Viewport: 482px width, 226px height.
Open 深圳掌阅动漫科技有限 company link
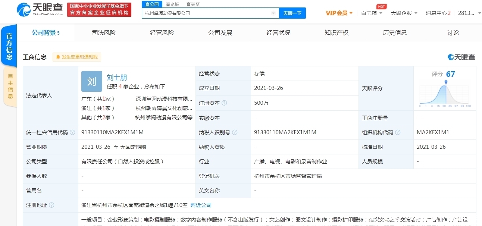(x=164, y=99)
